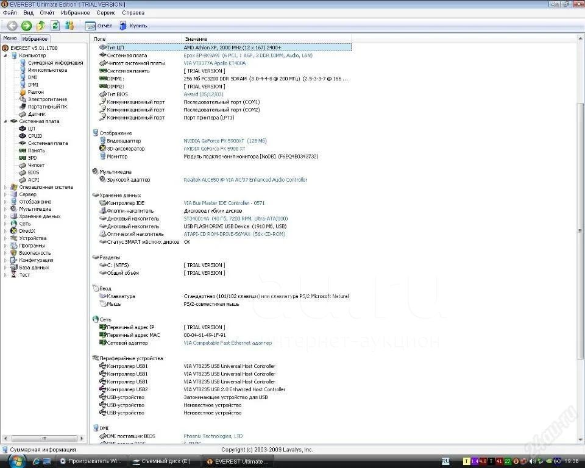Click the sidebar horizontal scrollbar

44,439
